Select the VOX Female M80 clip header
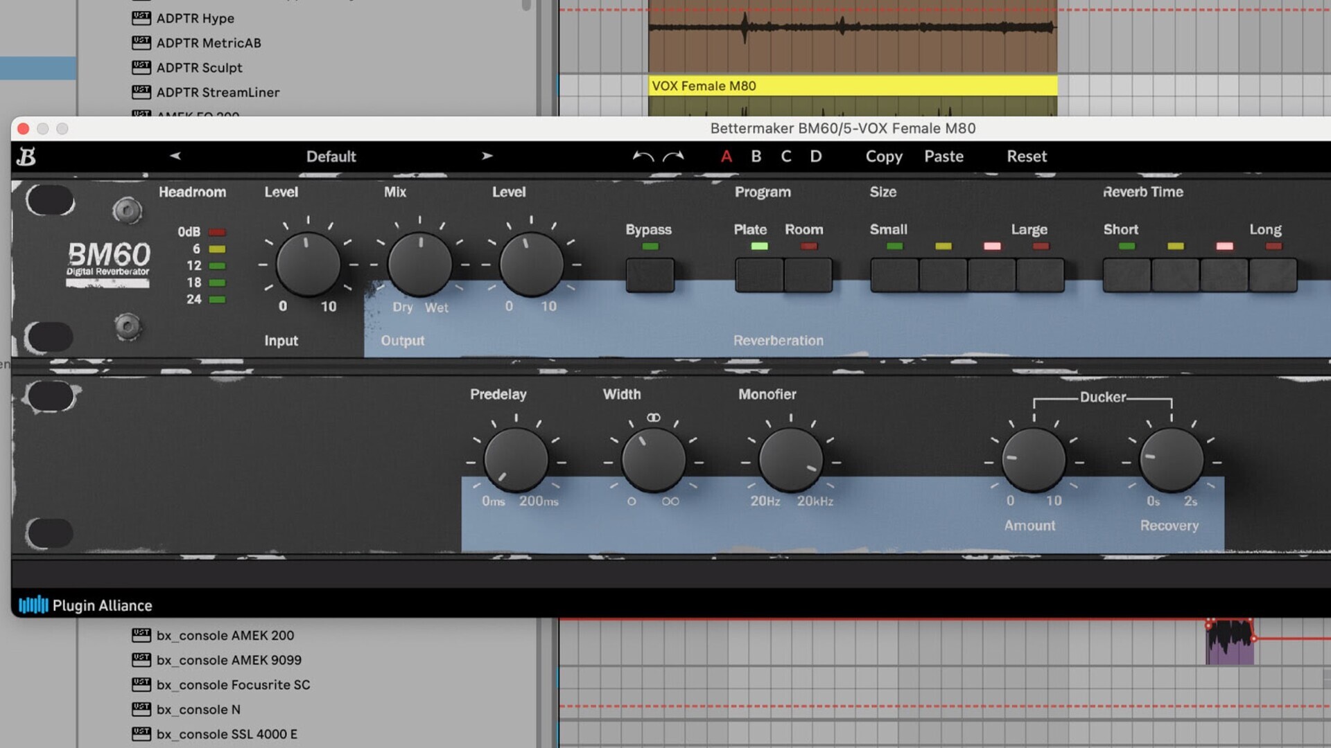The image size is (1331, 748). (x=853, y=86)
